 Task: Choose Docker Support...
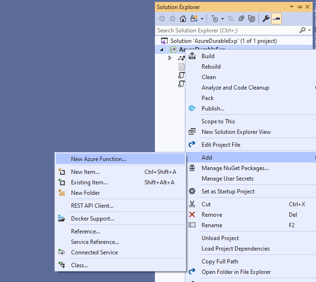point(93,219)
